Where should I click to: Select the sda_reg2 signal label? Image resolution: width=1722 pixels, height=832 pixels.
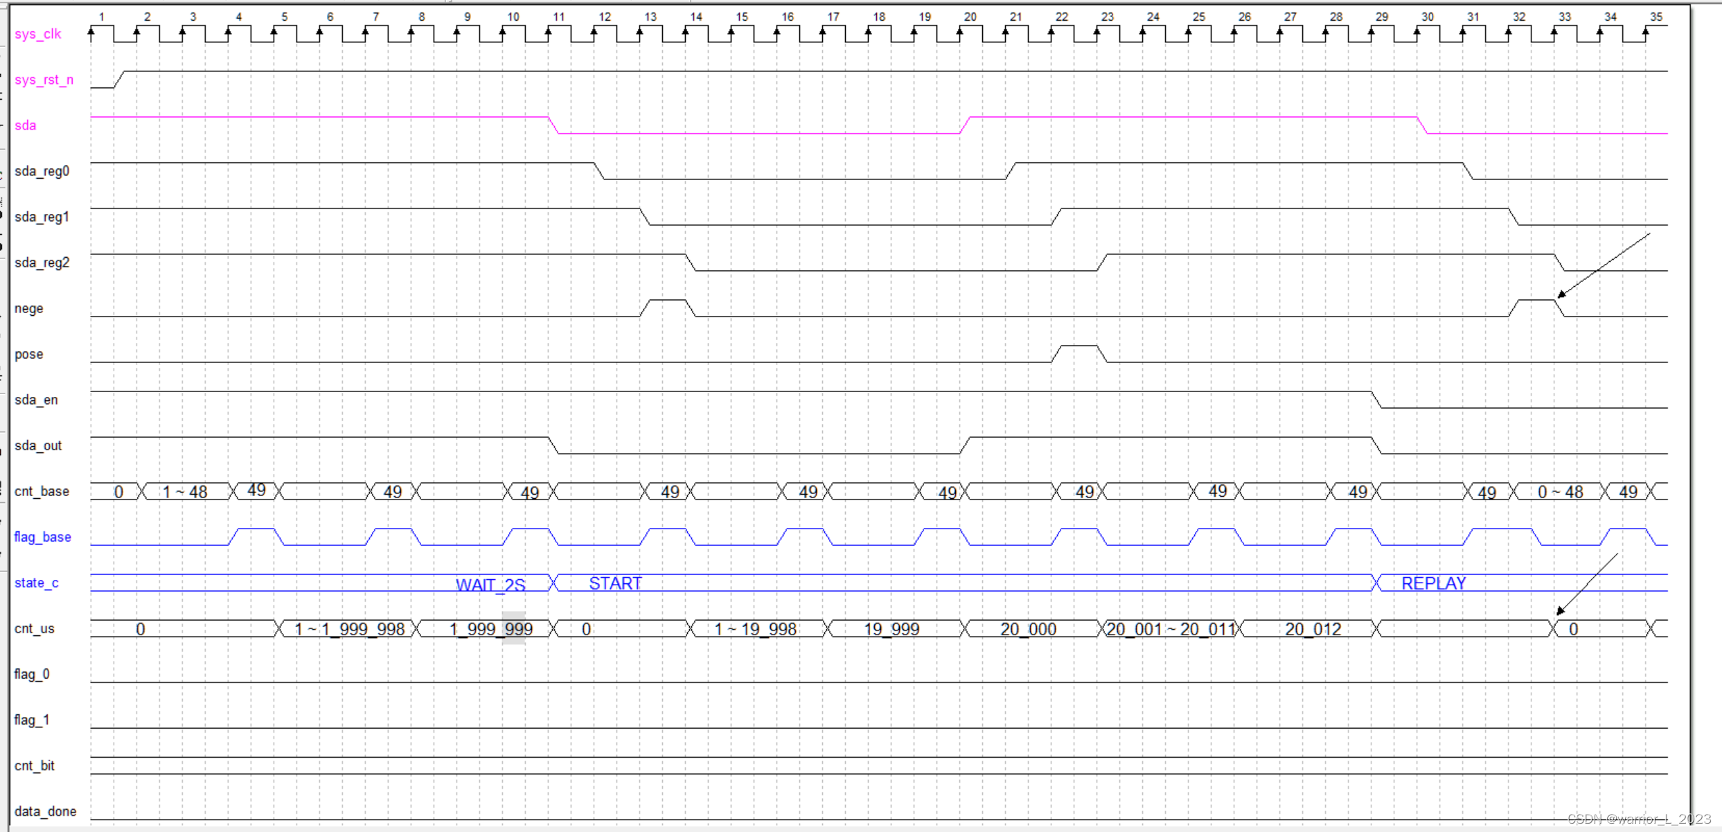point(42,263)
